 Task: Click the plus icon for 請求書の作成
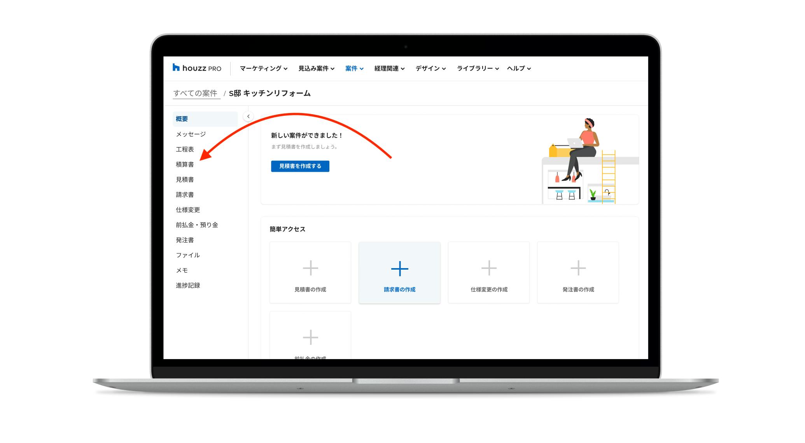point(399,269)
